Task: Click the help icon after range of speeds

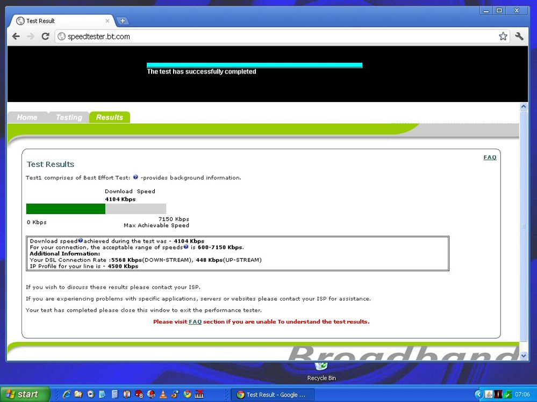Action: tap(185, 247)
